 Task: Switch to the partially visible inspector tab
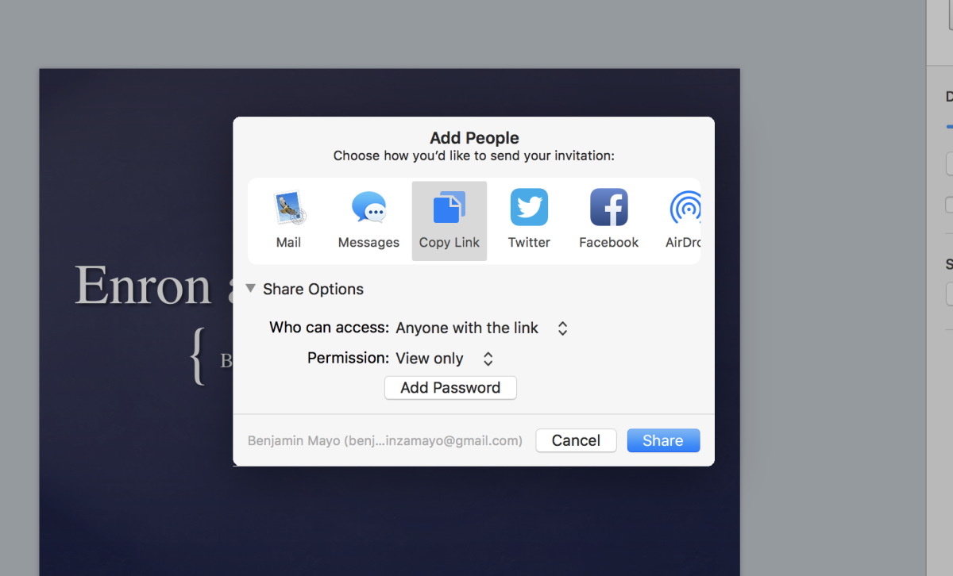tap(949, 97)
